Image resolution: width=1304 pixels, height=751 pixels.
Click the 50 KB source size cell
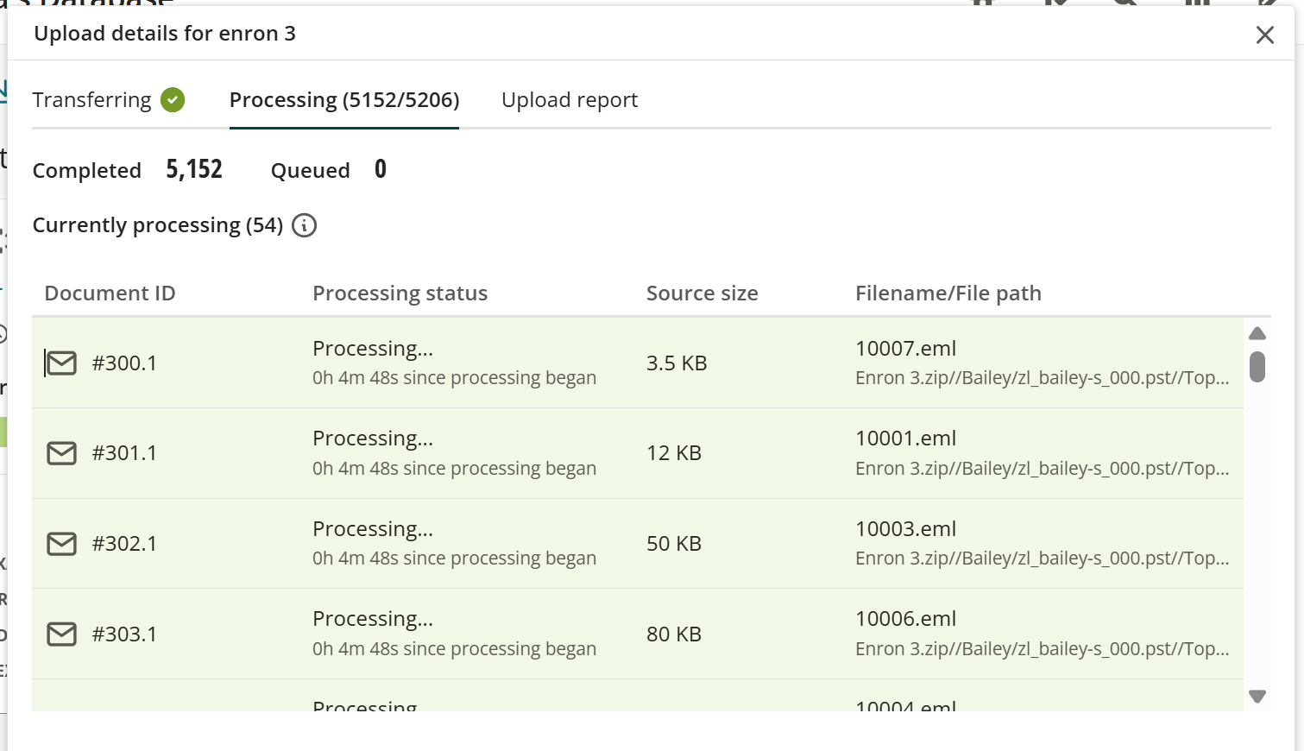pyautogui.click(x=674, y=544)
